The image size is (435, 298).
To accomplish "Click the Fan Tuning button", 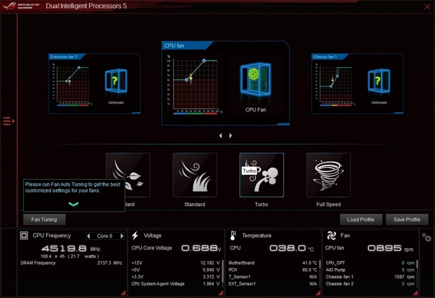I will 44,219.
